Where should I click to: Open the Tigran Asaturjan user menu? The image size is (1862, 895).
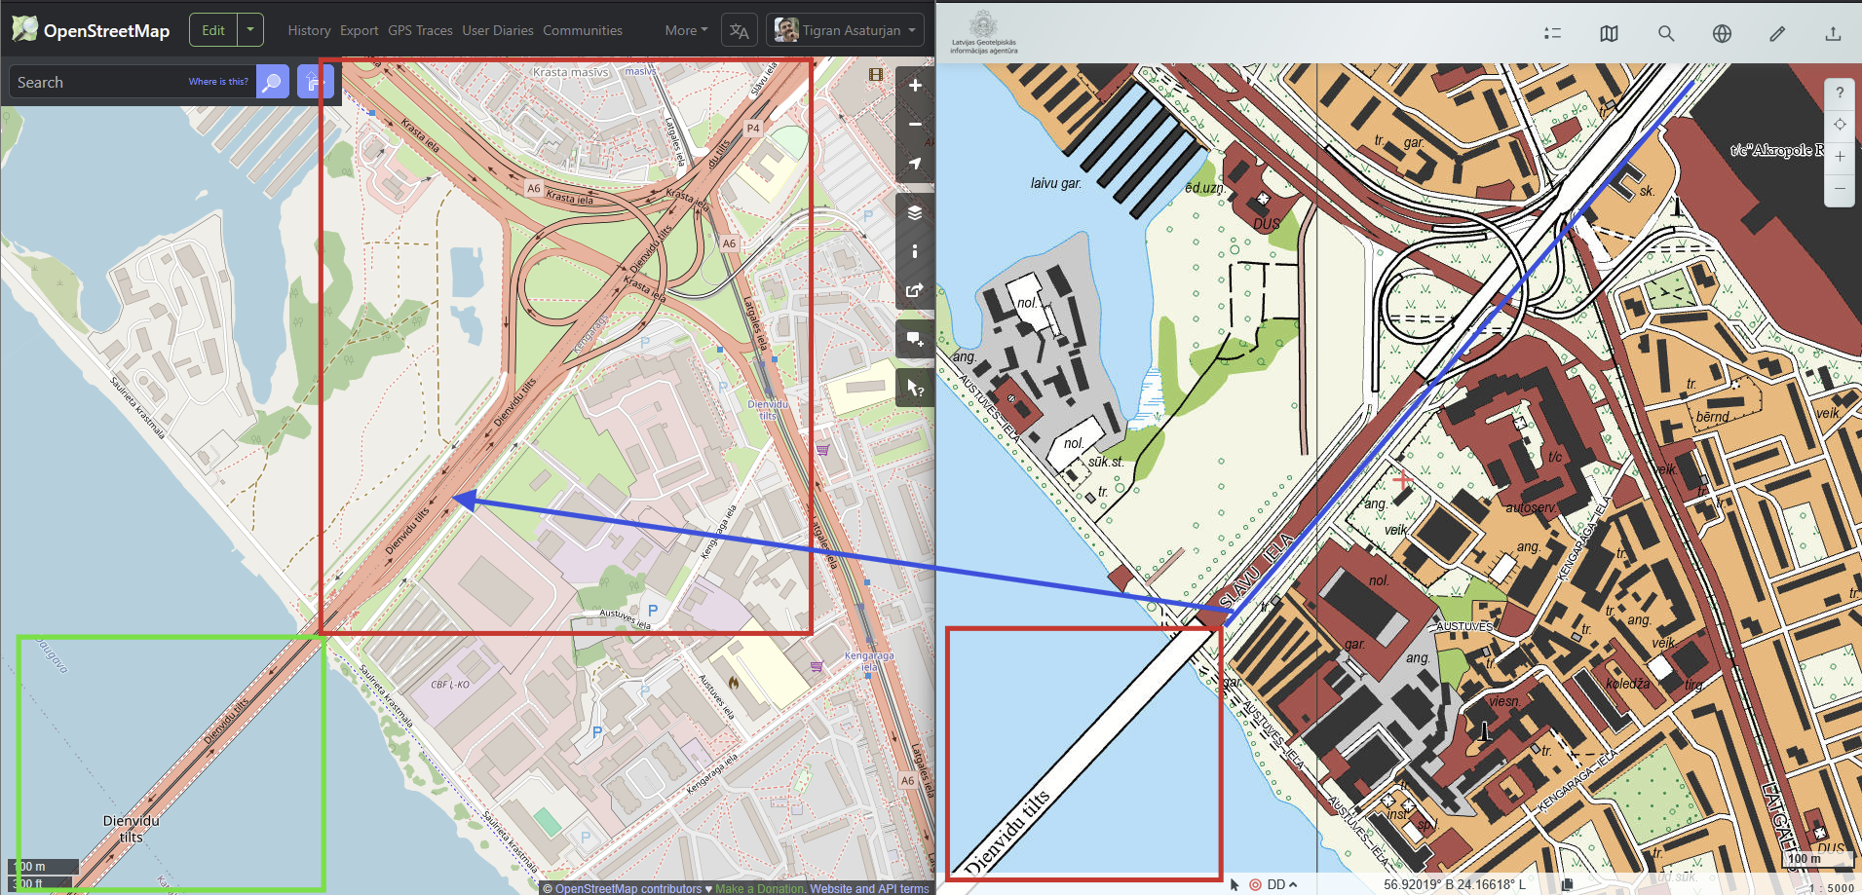pyautogui.click(x=845, y=30)
